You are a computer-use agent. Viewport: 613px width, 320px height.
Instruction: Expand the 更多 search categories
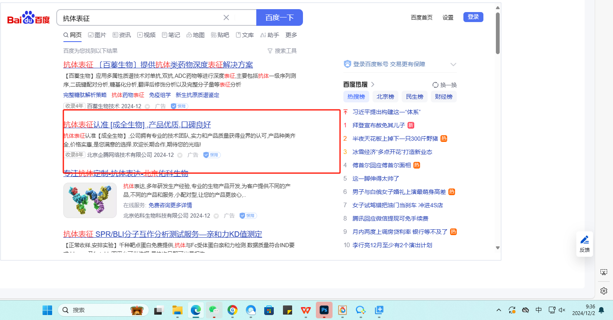pyautogui.click(x=291, y=35)
